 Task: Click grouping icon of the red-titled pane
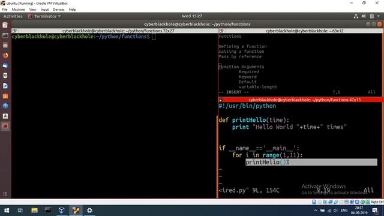point(221,100)
